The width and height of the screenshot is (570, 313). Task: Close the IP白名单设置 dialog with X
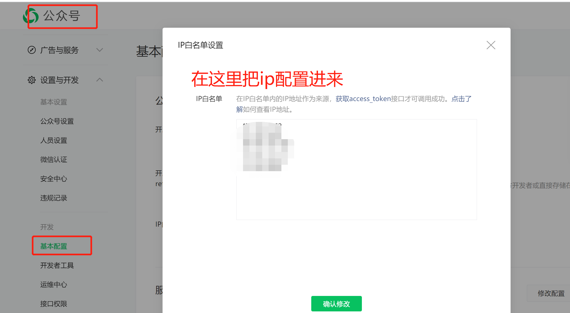491,45
